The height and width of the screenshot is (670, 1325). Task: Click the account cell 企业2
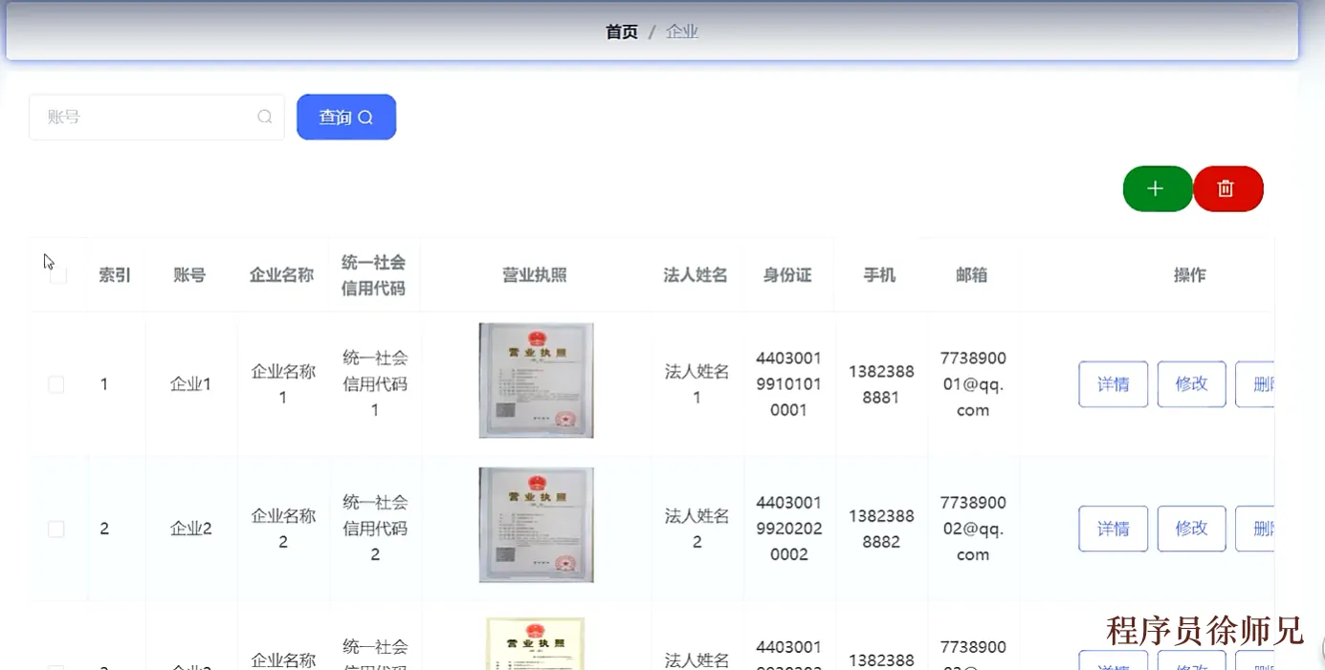[x=190, y=529]
